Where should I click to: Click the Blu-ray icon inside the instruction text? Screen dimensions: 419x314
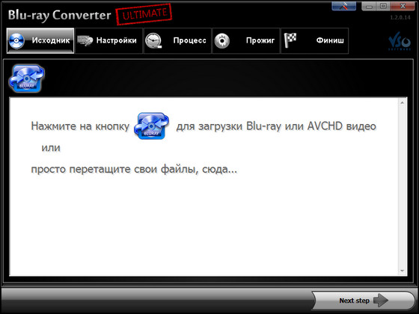point(151,126)
